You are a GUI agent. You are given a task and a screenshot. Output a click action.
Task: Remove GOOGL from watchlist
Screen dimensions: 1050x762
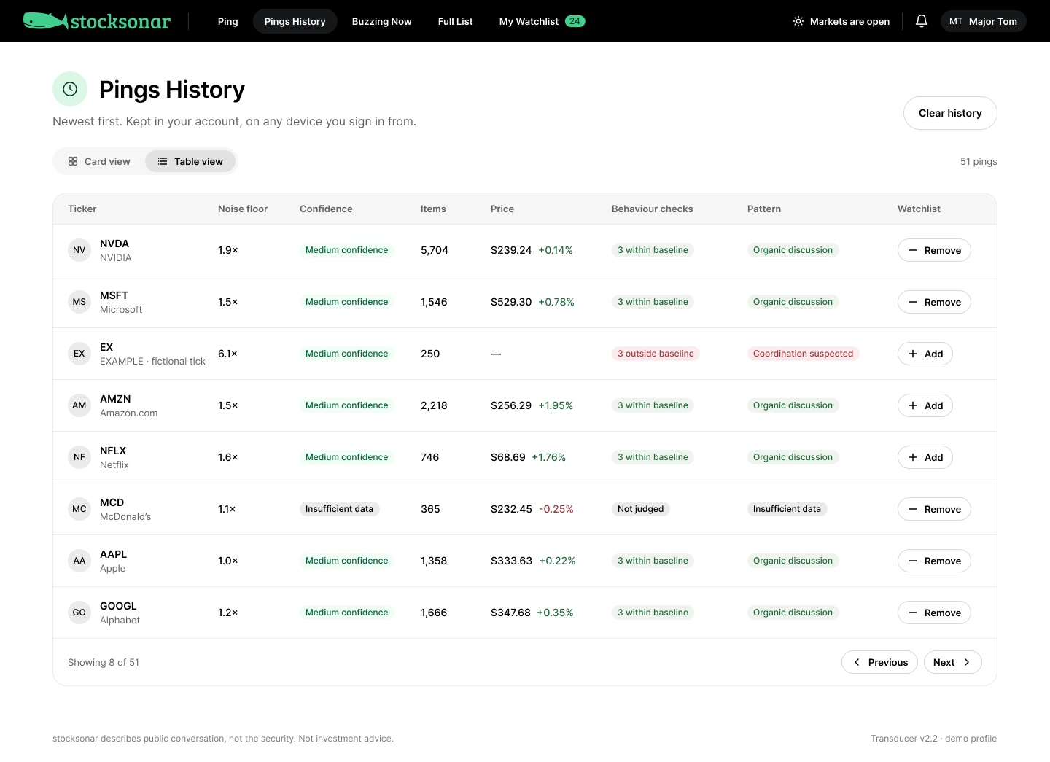click(934, 613)
